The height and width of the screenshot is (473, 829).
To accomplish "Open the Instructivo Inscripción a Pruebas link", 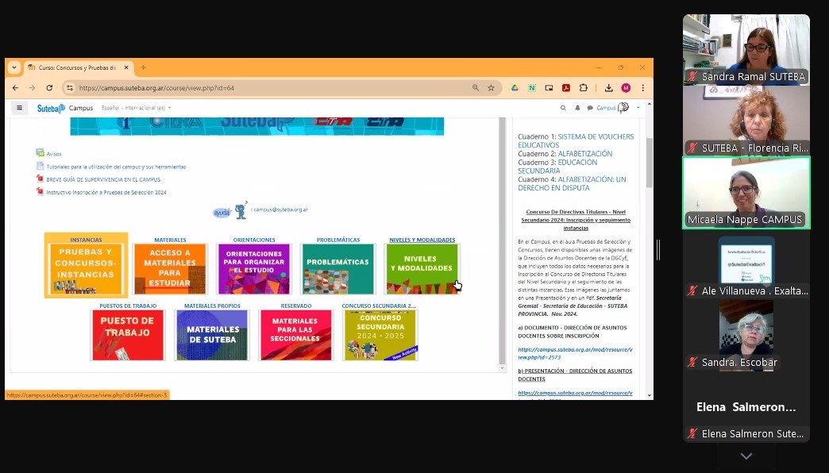I will pyautogui.click(x=106, y=192).
